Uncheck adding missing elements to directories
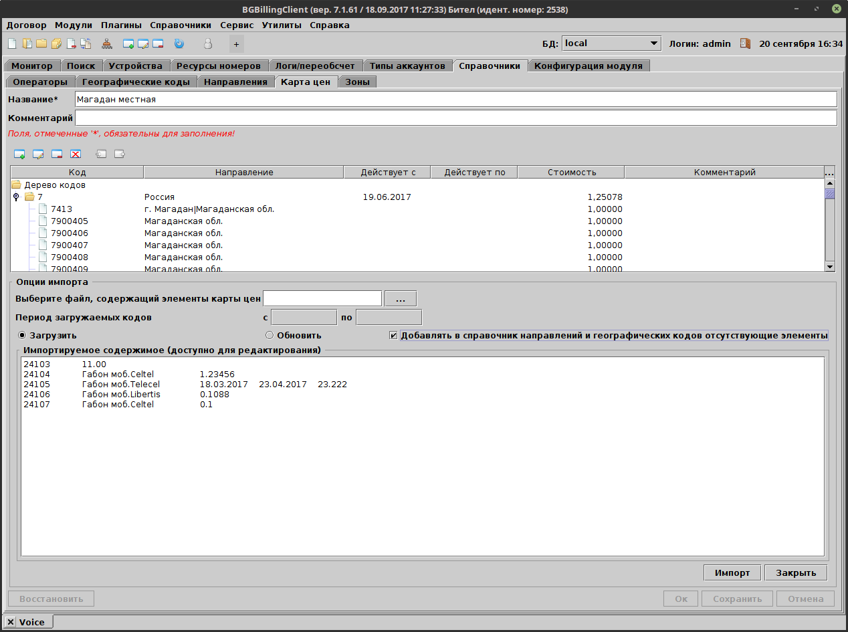The height and width of the screenshot is (632, 848). [x=394, y=335]
